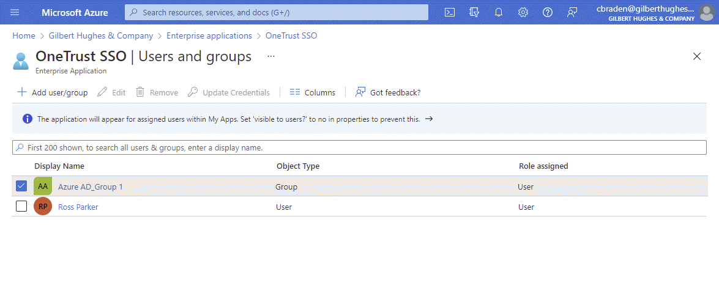Click the Group object type cell
Viewport: 719px width, 296px height.
point(286,187)
